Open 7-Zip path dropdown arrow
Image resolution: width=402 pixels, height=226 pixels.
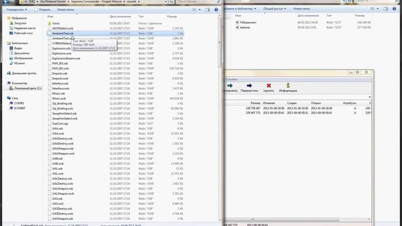pyautogui.click(x=370, y=97)
